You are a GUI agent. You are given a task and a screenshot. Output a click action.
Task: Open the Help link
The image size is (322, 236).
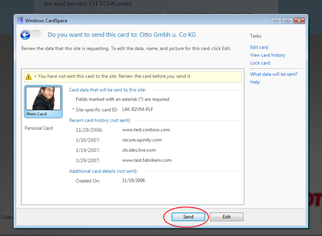tap(255, 82)
